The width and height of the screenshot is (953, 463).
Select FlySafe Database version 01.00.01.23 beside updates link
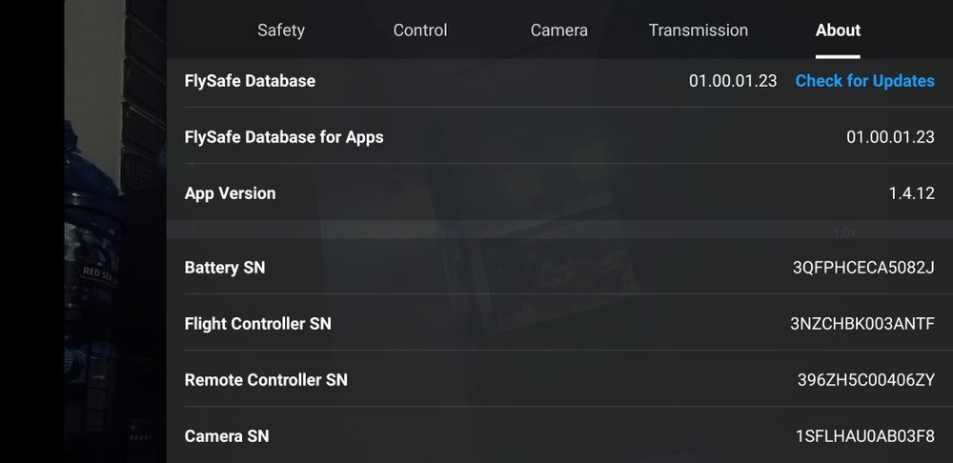[733, 81]
